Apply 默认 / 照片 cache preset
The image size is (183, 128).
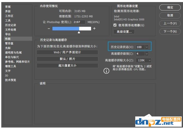67,59
